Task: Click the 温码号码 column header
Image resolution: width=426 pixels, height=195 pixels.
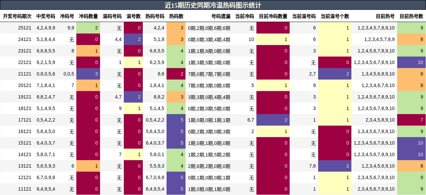Action: (112, 16)
